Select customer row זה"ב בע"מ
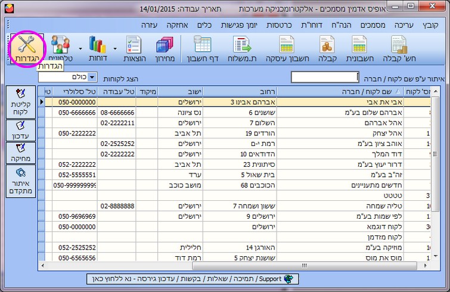Screen dimensions: 450x292 click(x=235, y=175)
